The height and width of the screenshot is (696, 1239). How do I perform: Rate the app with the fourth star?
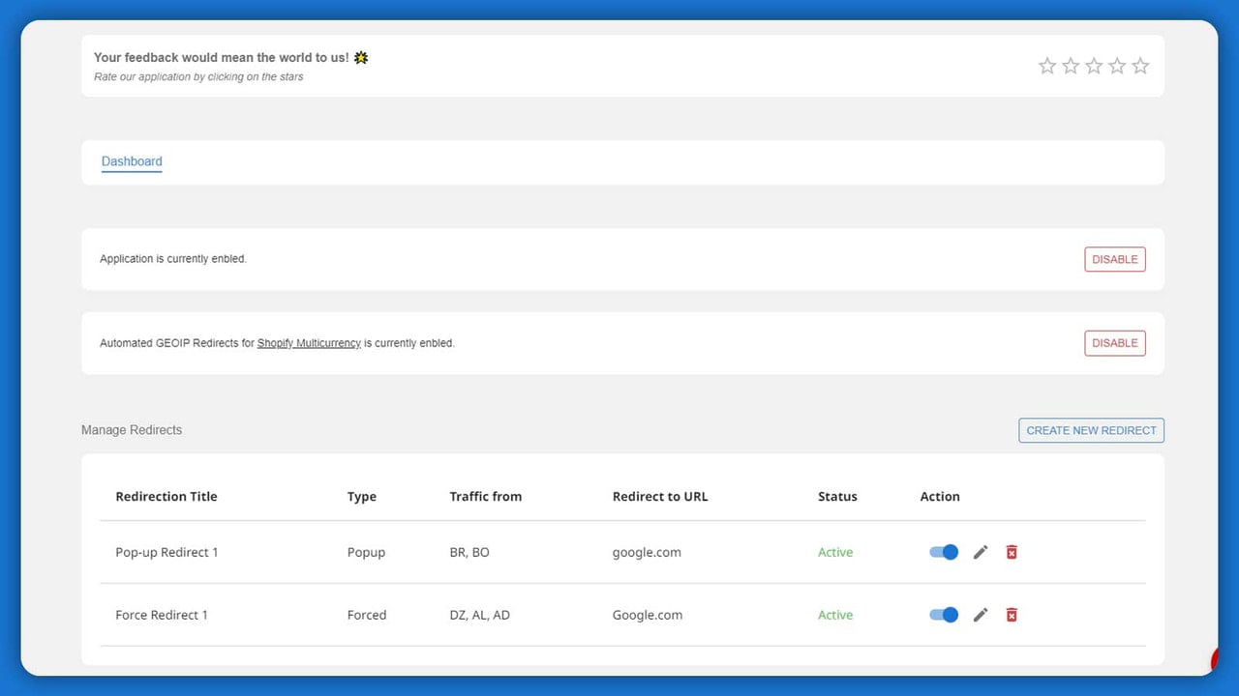(1117, 66)
